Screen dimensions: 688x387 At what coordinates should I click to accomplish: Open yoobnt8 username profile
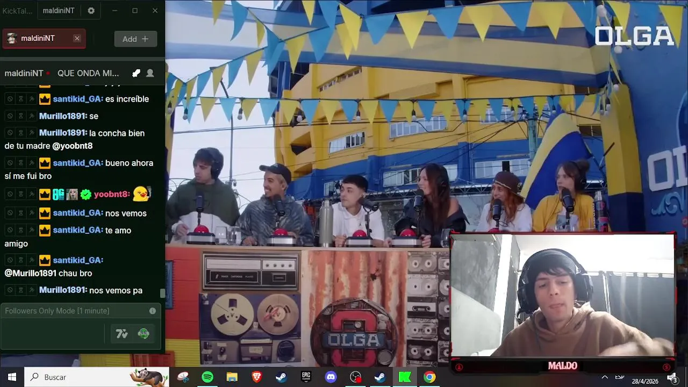112,194
